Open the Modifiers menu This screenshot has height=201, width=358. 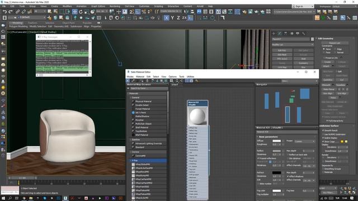(67, 6)
